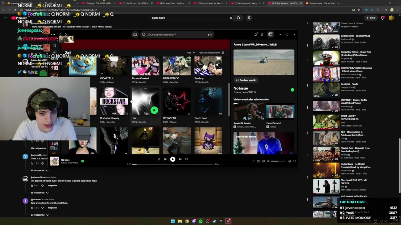Toggle saved checkmark in now-playing bar
The height and width of the screenshot is (225, 401).
tap(82, 161)
